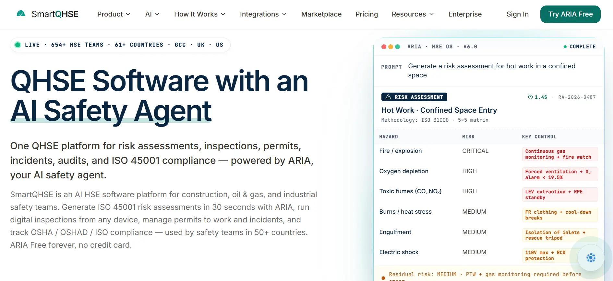Click the HAZARD column header
This screenshot has height=281, width=613.
[x=389, y=137]
